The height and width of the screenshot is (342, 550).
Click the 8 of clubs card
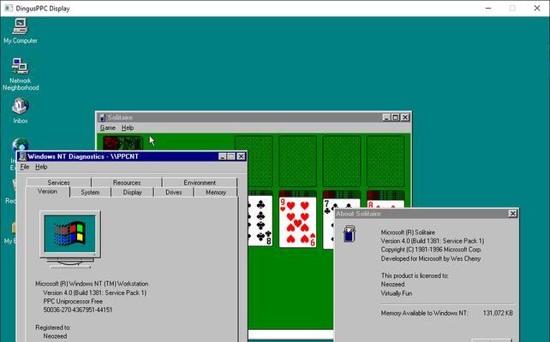click(x=260, y=221)
